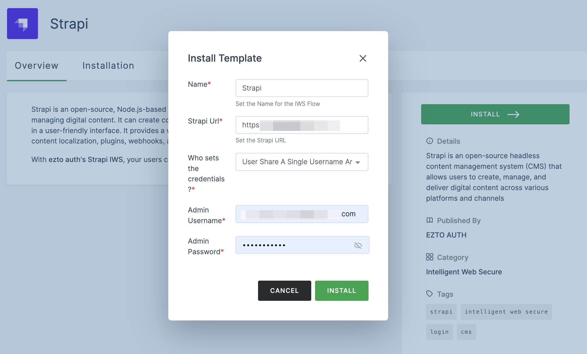Click the Strapi Url input field
This screenshot has height=354, width=587.
(302, 125)
